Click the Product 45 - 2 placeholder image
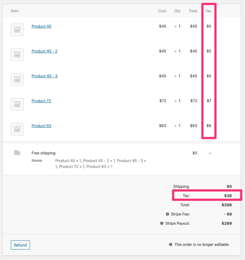Viewport: 245px width, 260px height. (17, 54)
